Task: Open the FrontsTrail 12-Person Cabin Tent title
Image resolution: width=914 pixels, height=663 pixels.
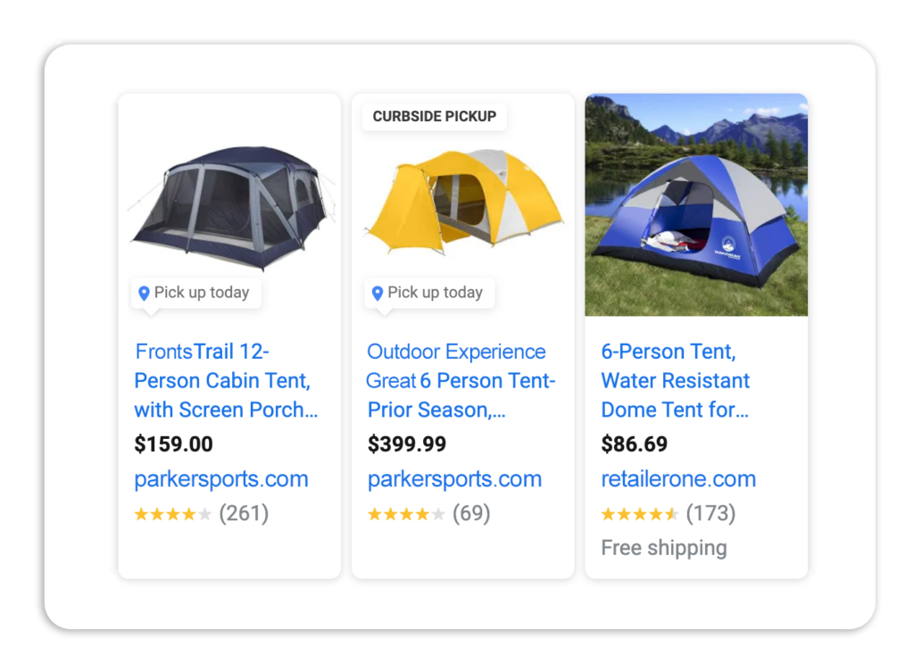Action: click(226, 380)
